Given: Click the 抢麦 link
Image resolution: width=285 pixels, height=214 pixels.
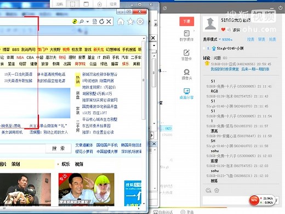Looking at the screenshot, I should pos(272,40).
